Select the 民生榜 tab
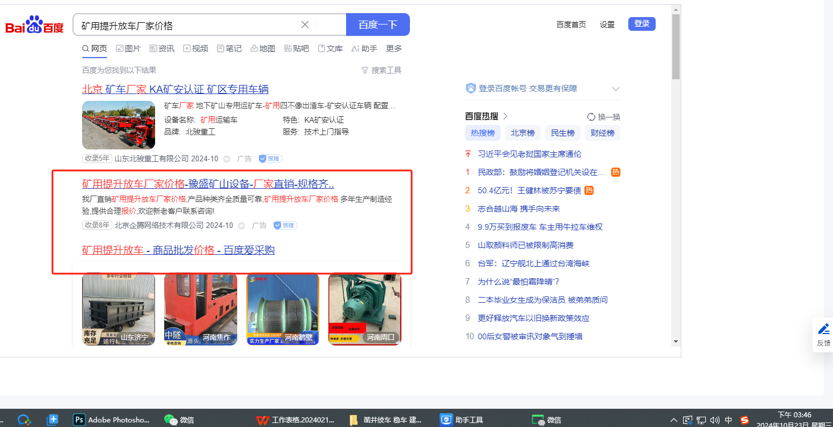 coord(563,133)
